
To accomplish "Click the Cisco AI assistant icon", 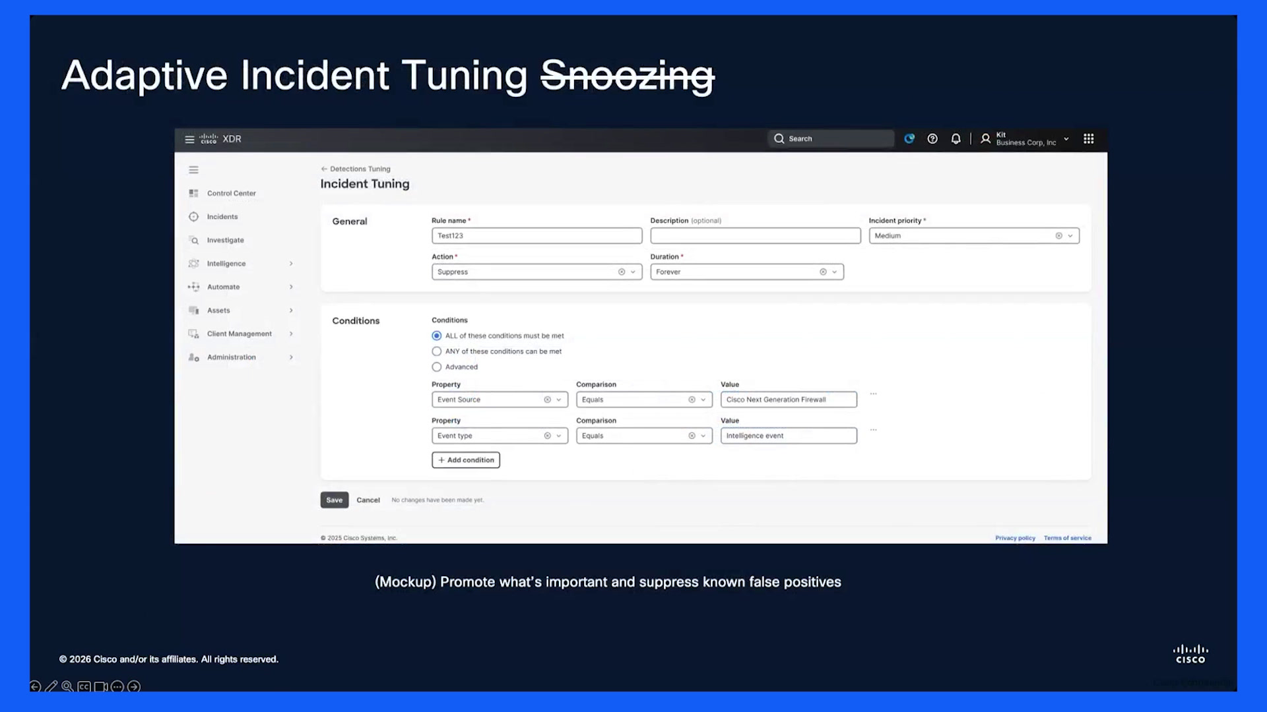I will [909, 138].
